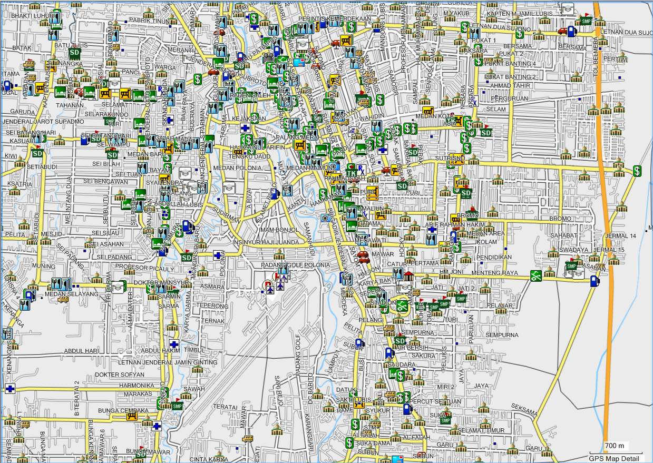The height and width of the screenshot is (463, 653).
Task: Click the Professor Picauly label
Action: point(144,269)
